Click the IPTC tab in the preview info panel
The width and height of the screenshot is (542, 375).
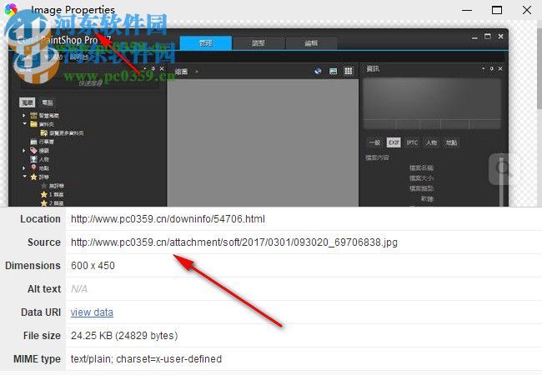(412, 142)
